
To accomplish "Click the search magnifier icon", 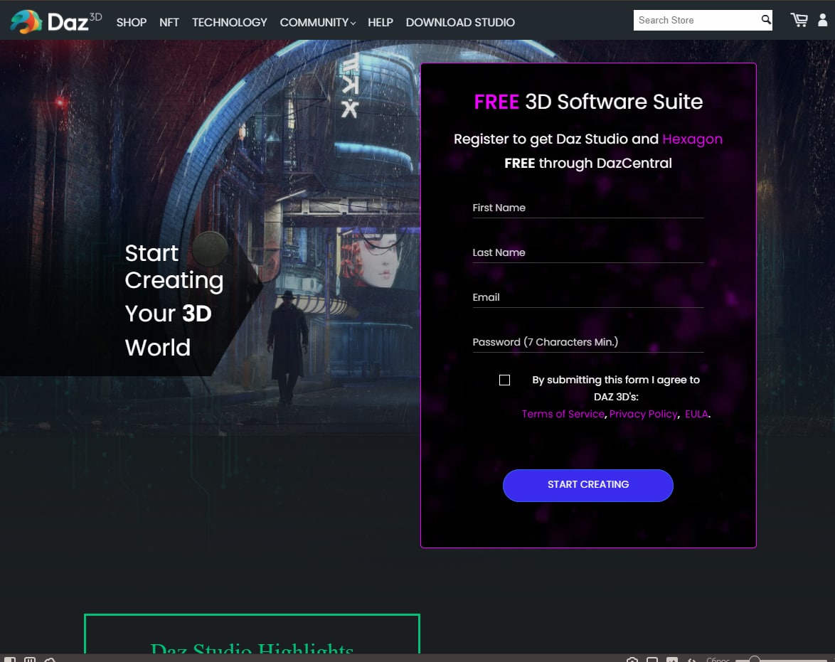I will point(766,20).
